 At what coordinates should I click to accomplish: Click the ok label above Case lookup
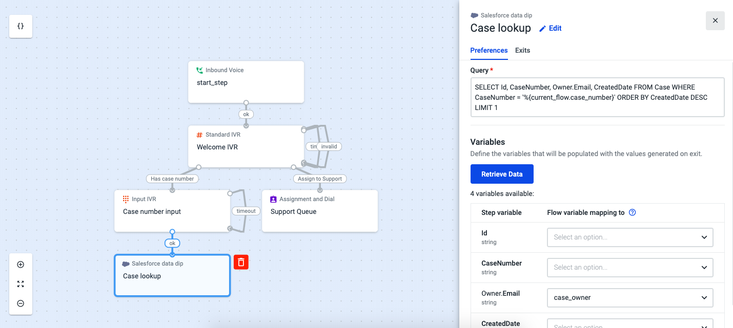pyautogui.click(x=172, y=243)
